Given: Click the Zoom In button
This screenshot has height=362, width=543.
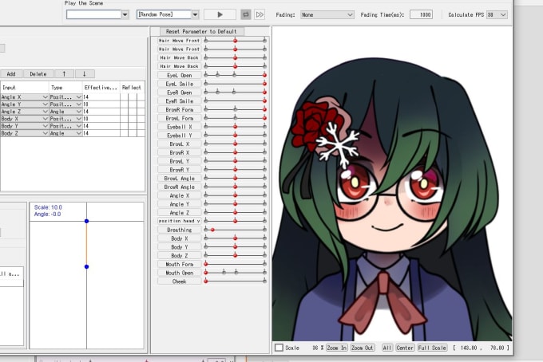Looking at the screenshot, I should 337,348.
